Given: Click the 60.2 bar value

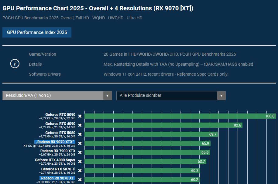Looking at the screenshot, I should [194, 180].
